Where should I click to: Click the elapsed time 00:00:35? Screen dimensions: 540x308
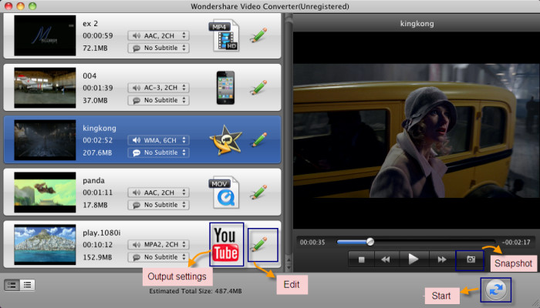click(312, 242)
